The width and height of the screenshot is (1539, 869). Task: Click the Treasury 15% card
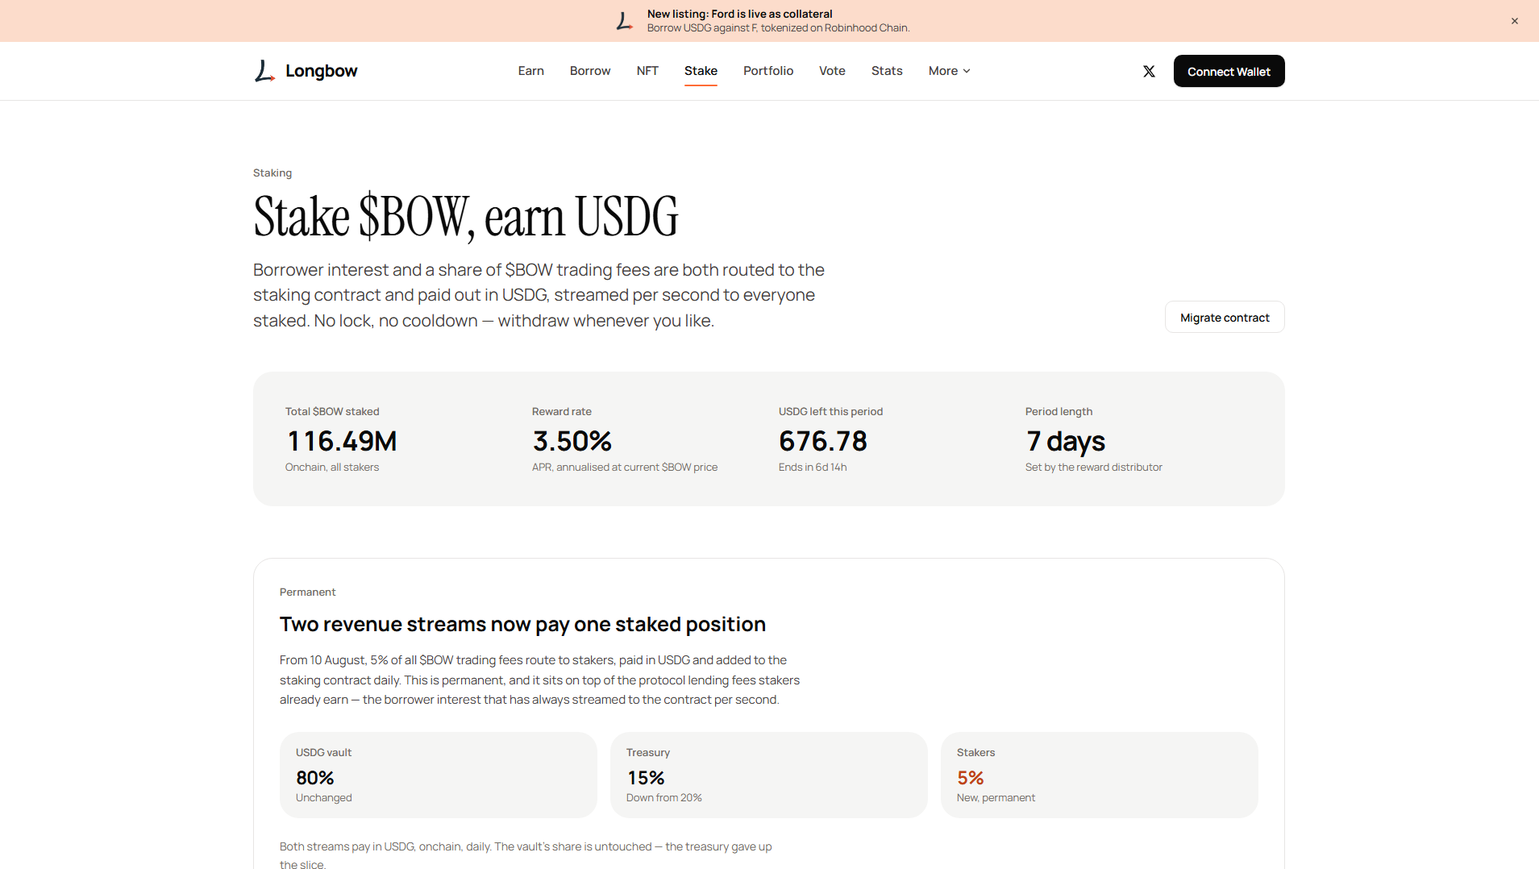click(x=769, y=775)
